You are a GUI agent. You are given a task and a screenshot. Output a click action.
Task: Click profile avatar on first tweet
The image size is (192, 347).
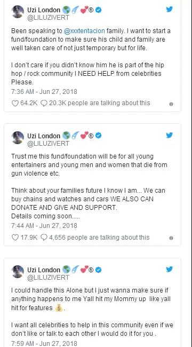(18, 12)
